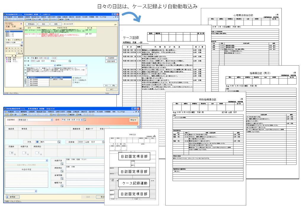301x207 pixels.
Task: Open the 計画書 menu in case record window
Action: [x=59, y=17]
